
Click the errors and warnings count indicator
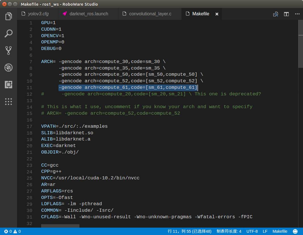coord(12,231)
